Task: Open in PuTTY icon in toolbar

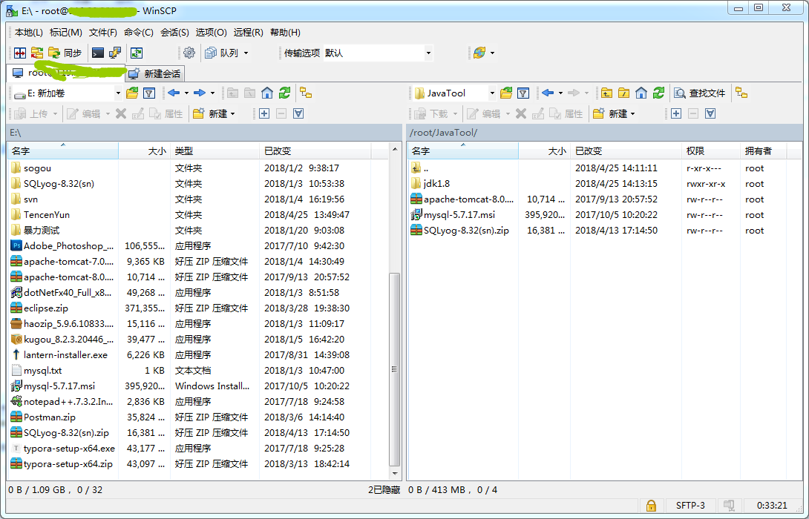Action: 114,53
